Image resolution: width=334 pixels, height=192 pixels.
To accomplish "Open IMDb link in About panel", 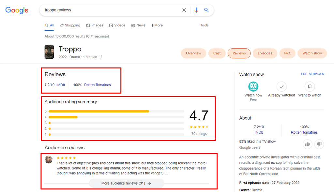I will coord(259,132).
